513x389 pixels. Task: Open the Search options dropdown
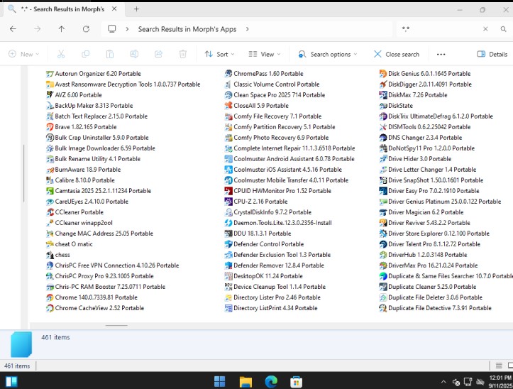click(x=328, y=54)
